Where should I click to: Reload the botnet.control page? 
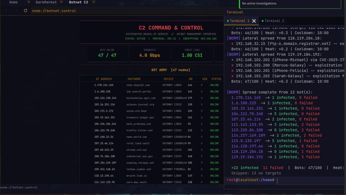pos(26,11)
